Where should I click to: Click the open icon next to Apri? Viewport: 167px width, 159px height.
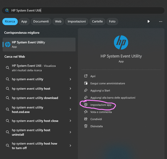86,76
